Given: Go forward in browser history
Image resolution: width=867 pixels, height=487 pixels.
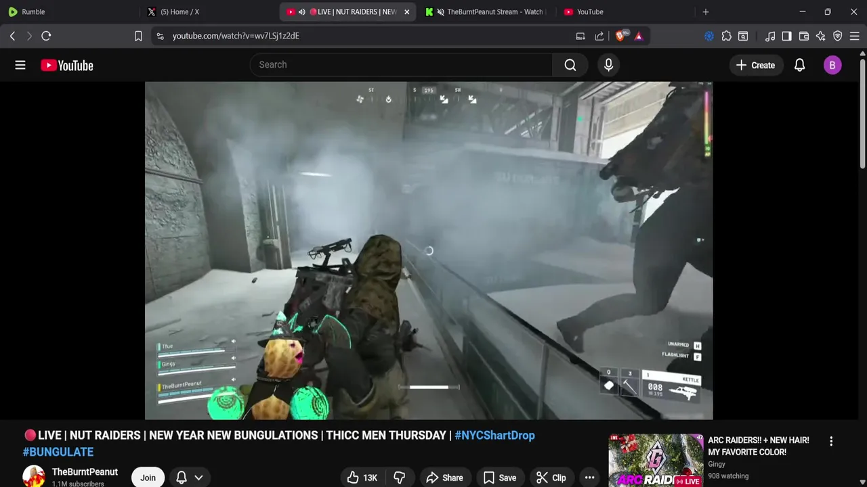Looking at the screenshot, I should 29,36.
